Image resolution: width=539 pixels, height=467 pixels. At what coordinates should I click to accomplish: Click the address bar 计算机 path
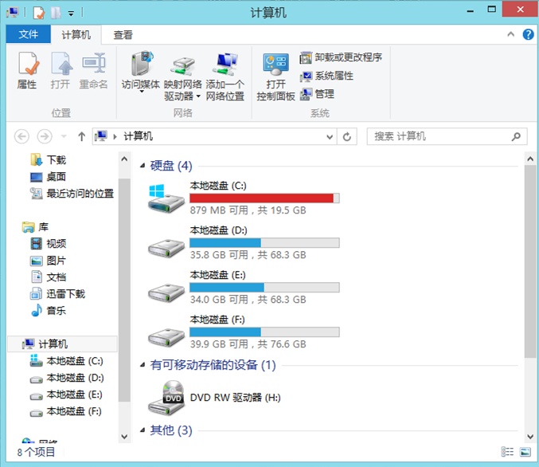point(139,136)
